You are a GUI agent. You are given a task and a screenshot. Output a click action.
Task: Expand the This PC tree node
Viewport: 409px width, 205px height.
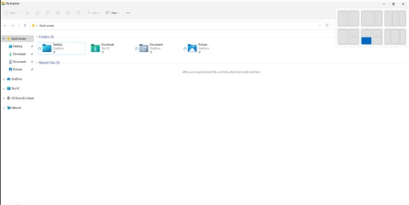[4, 89]
